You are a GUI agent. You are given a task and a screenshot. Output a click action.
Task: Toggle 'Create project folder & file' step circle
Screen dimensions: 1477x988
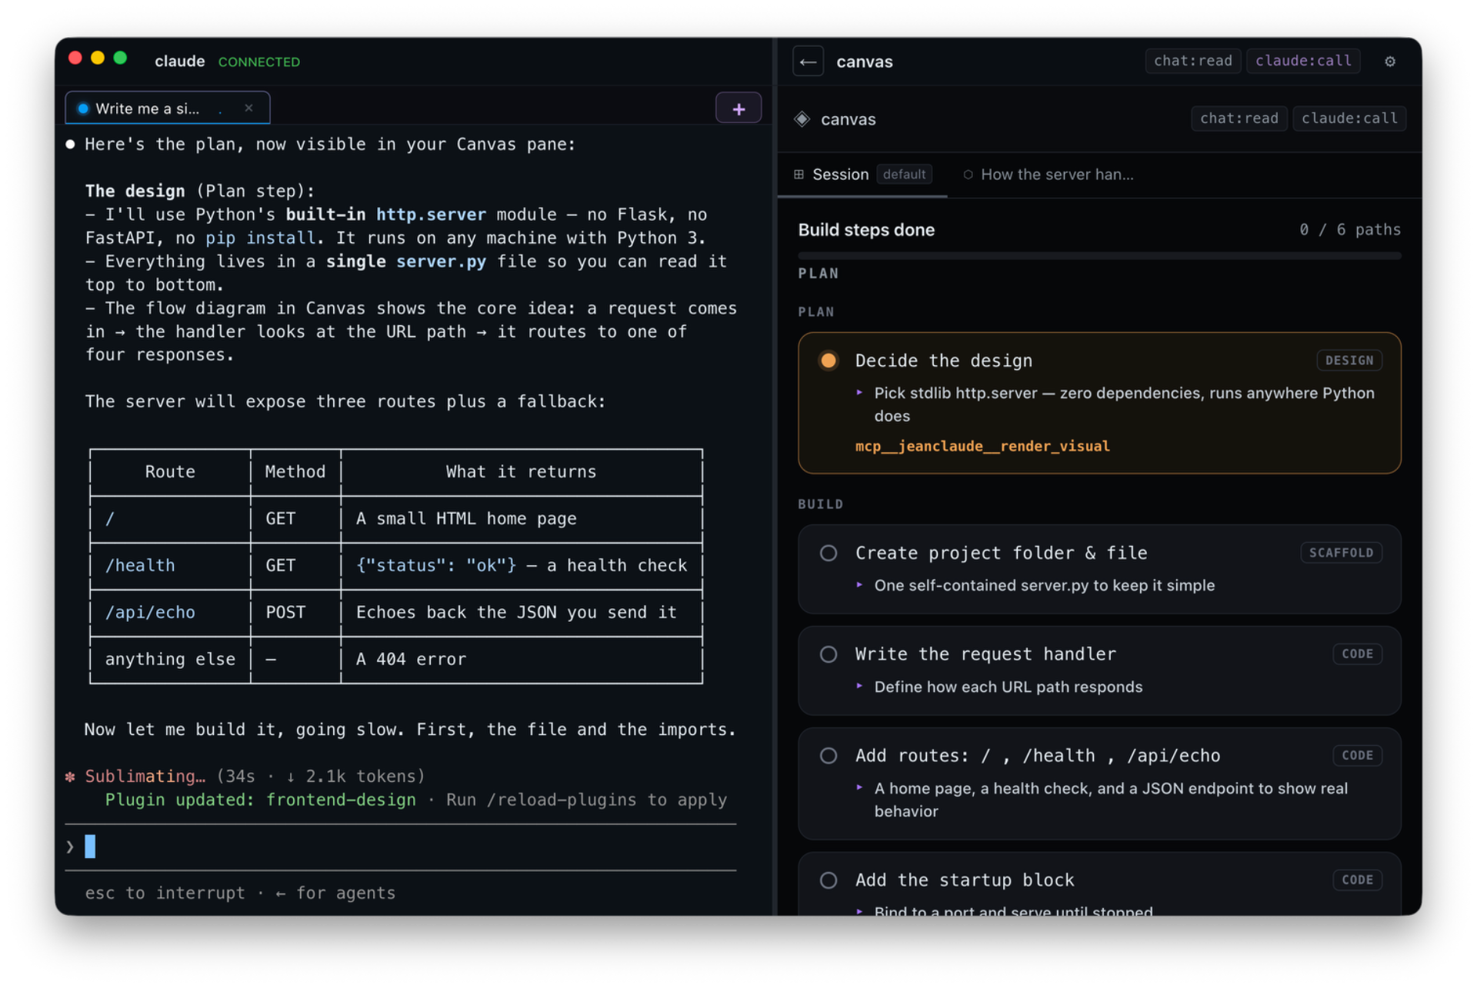[828, 553]
